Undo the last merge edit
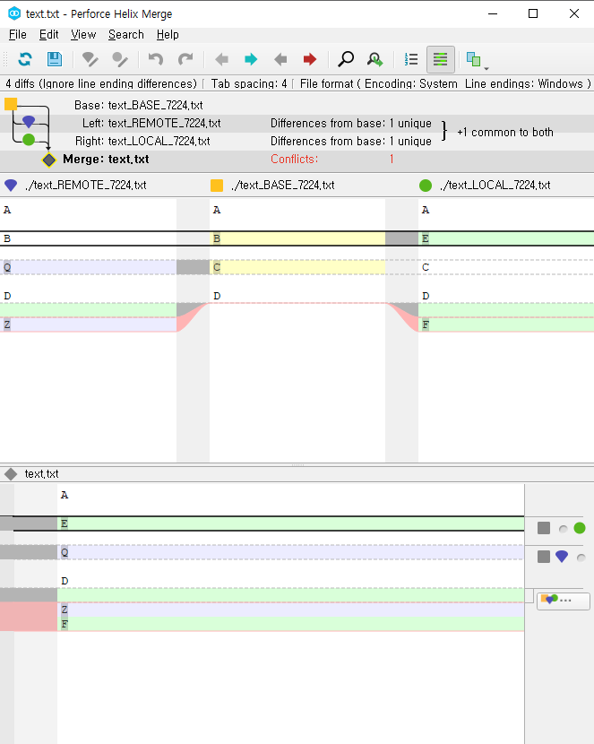This screenshot has width=594, height=744. pyautogui.click(x=156, y=59)
